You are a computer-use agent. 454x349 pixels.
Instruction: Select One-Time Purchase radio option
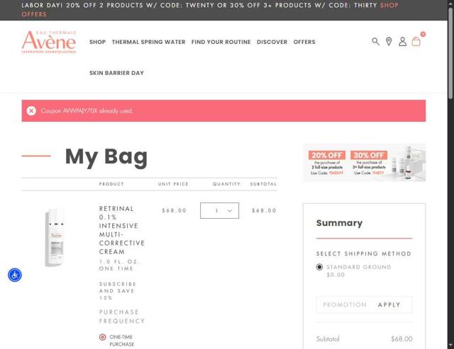(102, 337)
